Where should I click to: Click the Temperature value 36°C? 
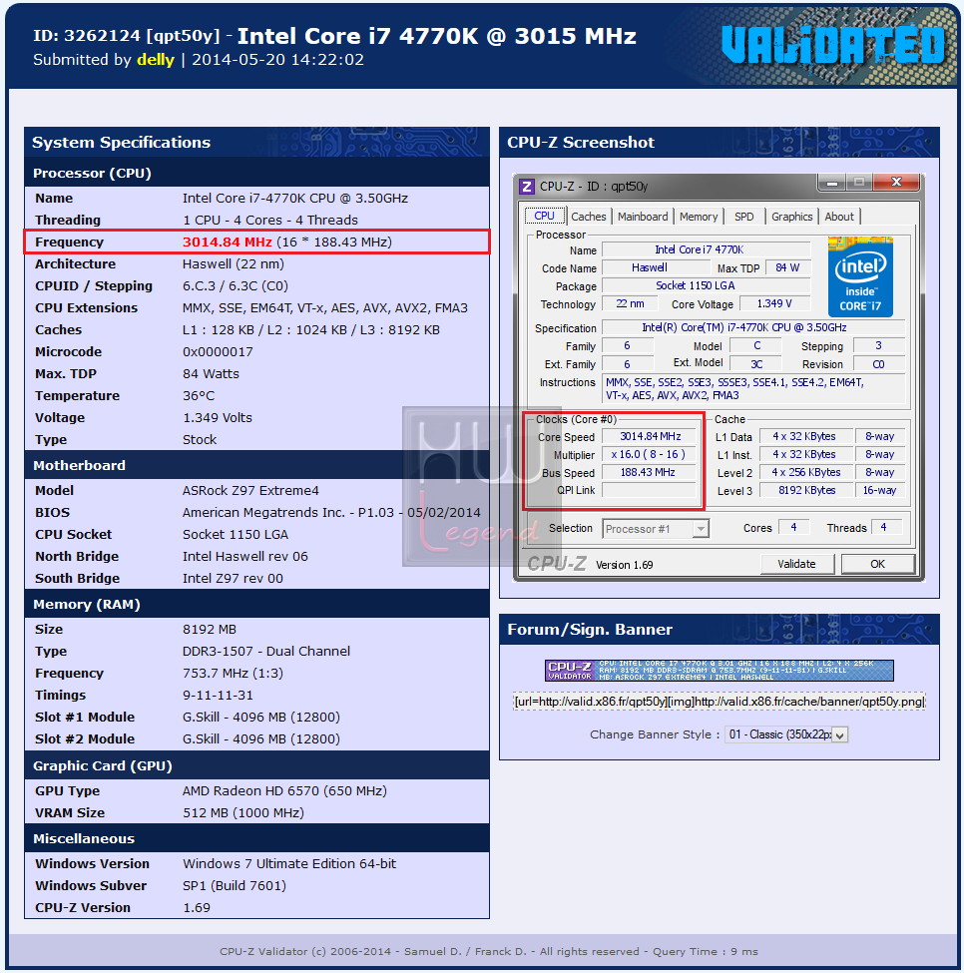click(x=199, y=396)
